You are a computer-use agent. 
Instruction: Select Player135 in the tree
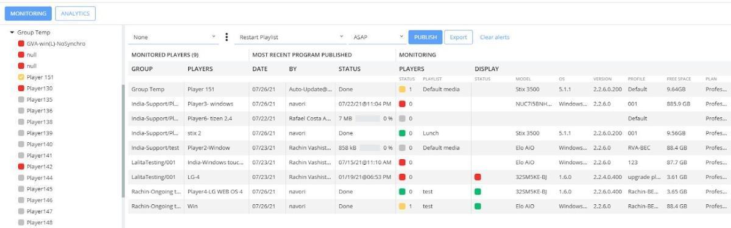pyautogui.click(x=39, y=99)
